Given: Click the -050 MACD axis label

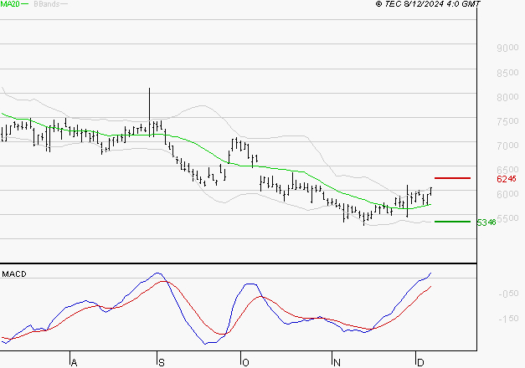Looking at the screenshot, I should pos(508,294).
